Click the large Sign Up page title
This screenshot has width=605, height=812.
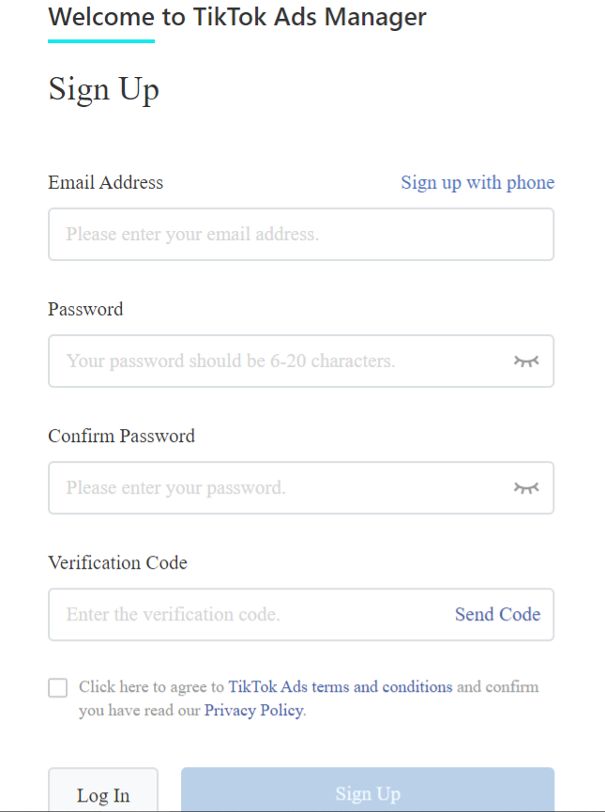pos(103,89)
